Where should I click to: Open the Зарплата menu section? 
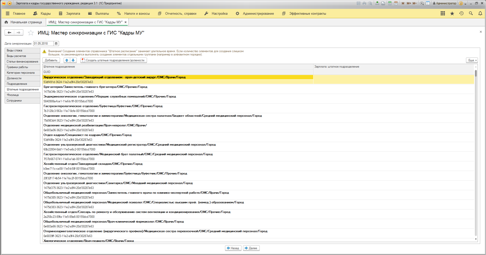click(69, 14)
